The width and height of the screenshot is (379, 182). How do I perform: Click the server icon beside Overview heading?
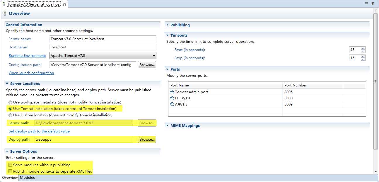pyautogui.click(x=5, y=13)
